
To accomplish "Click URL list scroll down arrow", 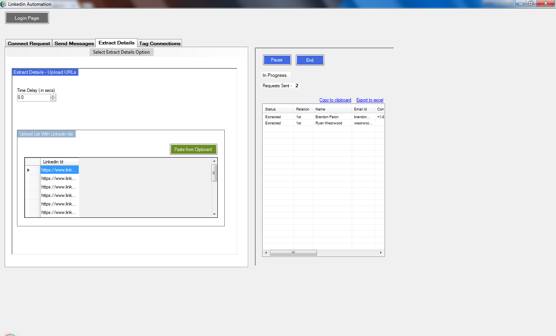I will pos(214,214).
